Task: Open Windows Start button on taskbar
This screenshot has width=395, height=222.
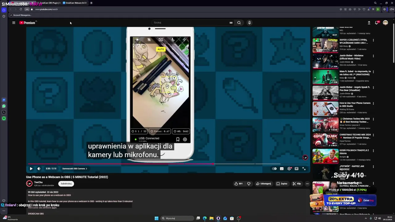Action: 156,218
